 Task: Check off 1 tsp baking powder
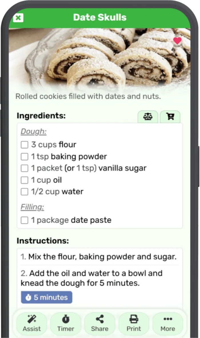(x=24, y=156)
